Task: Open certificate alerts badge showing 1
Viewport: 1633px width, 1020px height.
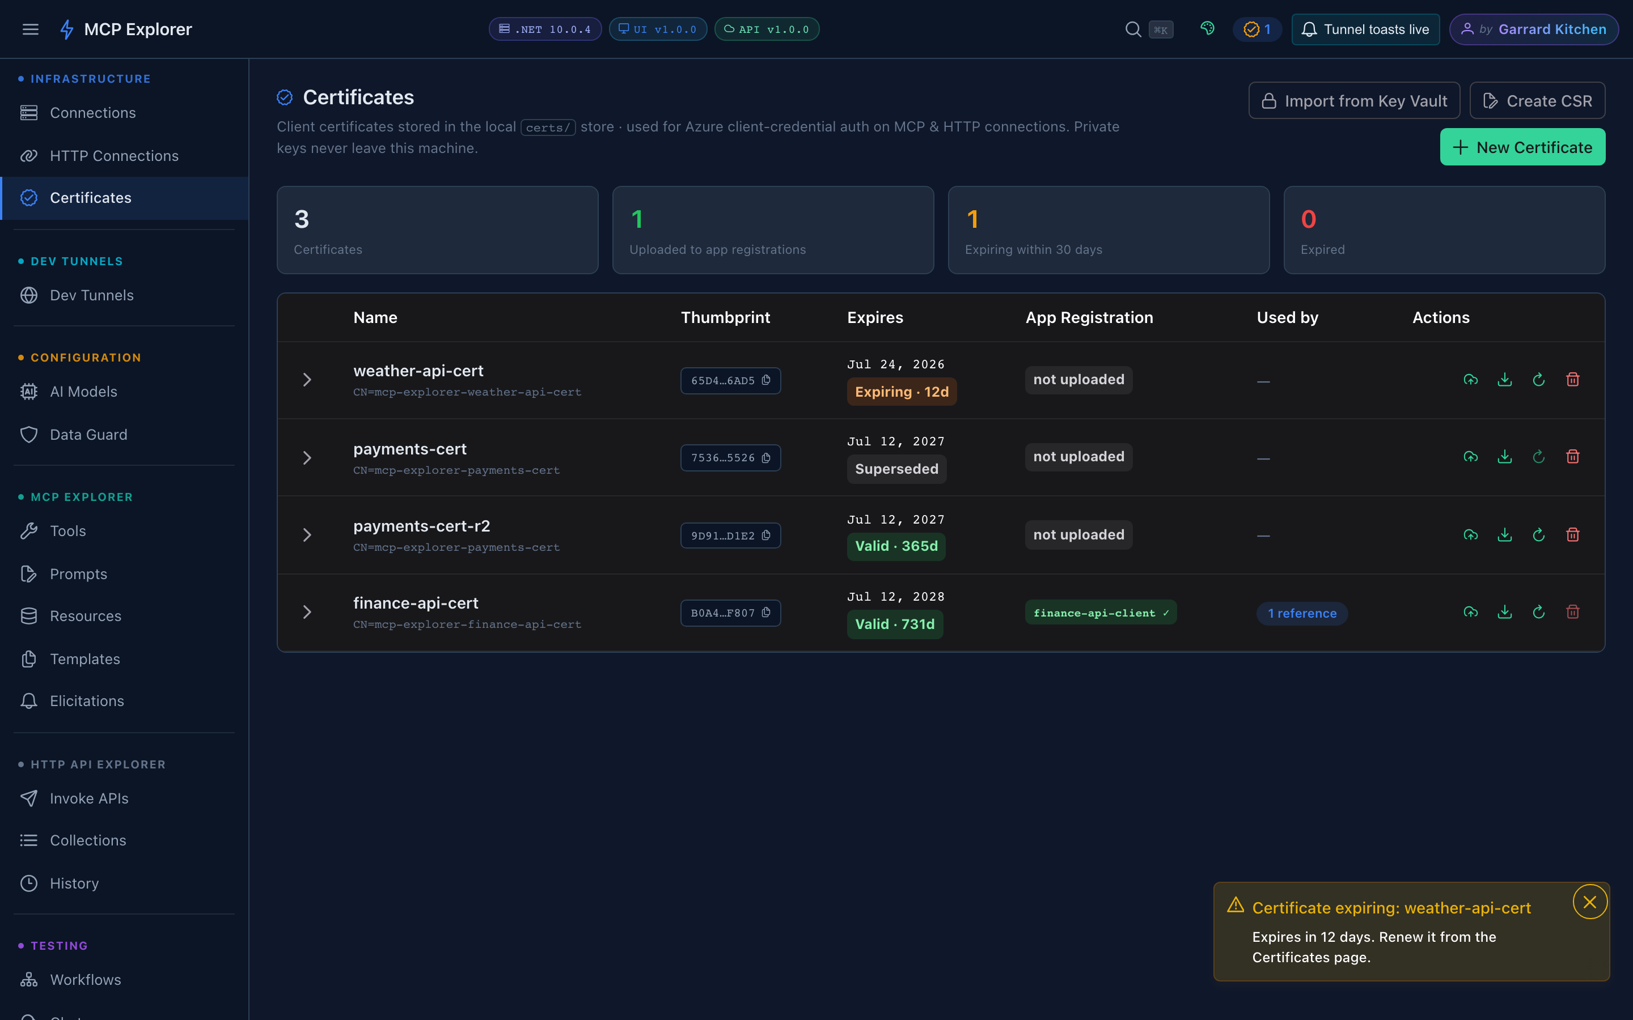Action: click(x=1257, y=29)
